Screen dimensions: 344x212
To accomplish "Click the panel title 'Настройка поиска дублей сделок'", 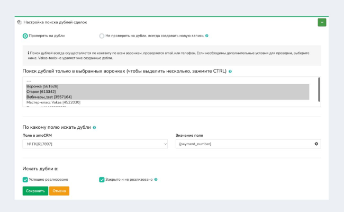I will pos(55,22).
